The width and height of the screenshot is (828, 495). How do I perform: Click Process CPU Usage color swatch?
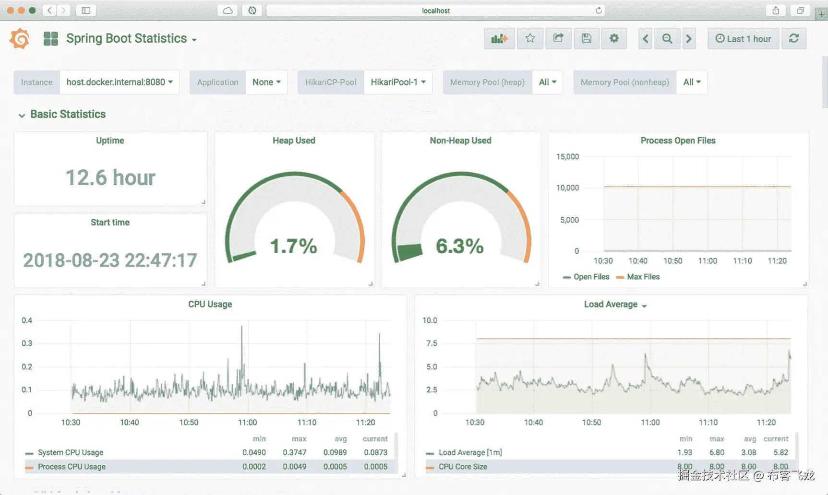coord(29,467)
